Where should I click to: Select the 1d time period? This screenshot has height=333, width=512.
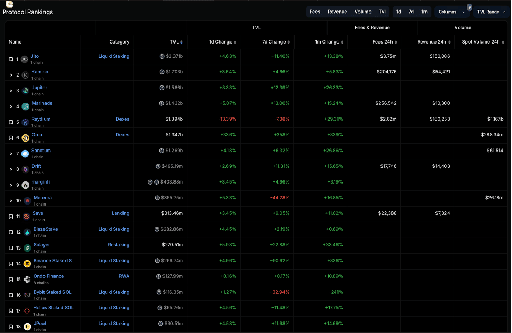pyautogui.click(x=399, y=12)
